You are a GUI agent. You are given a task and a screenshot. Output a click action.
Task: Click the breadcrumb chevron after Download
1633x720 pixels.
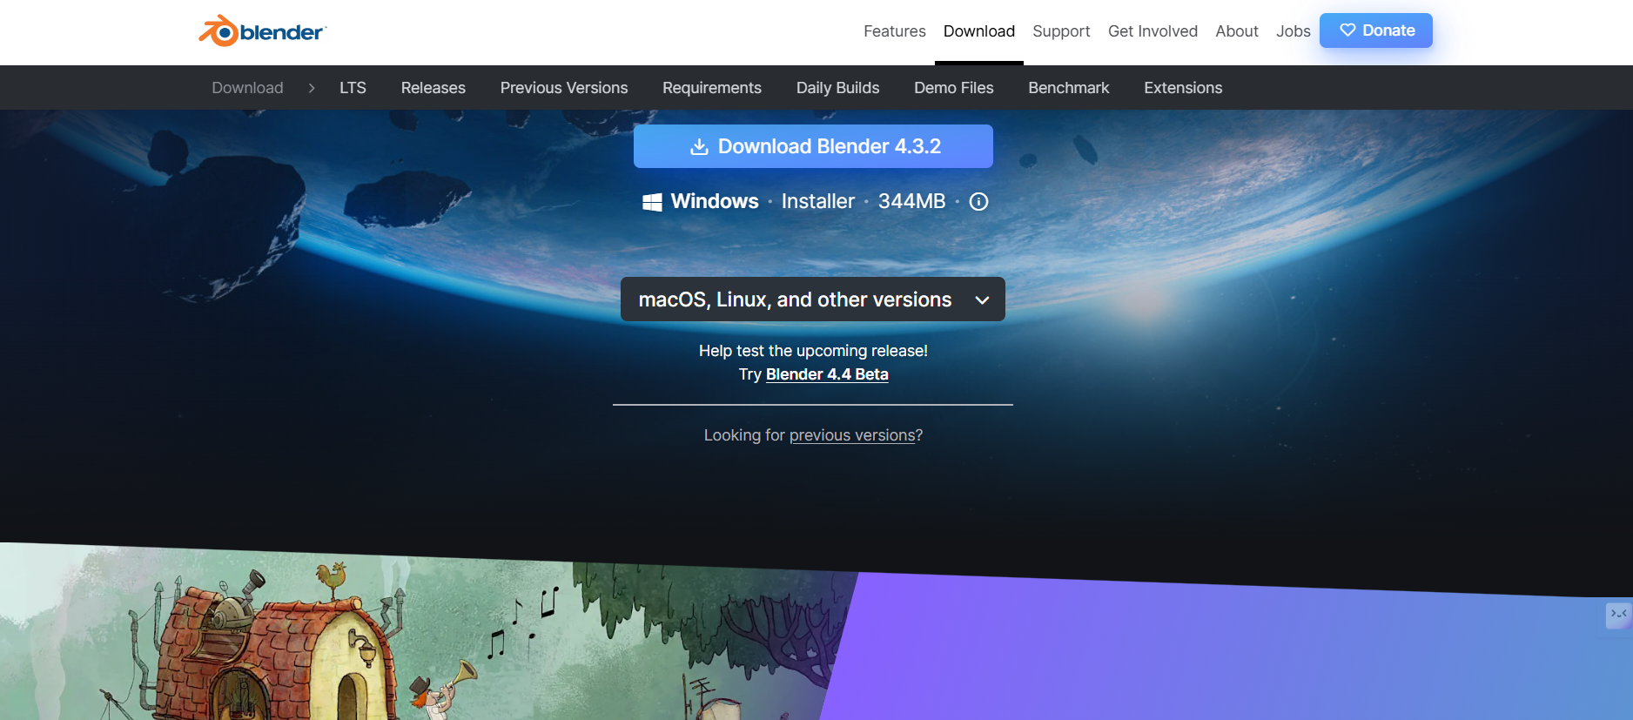pos(312,88)
